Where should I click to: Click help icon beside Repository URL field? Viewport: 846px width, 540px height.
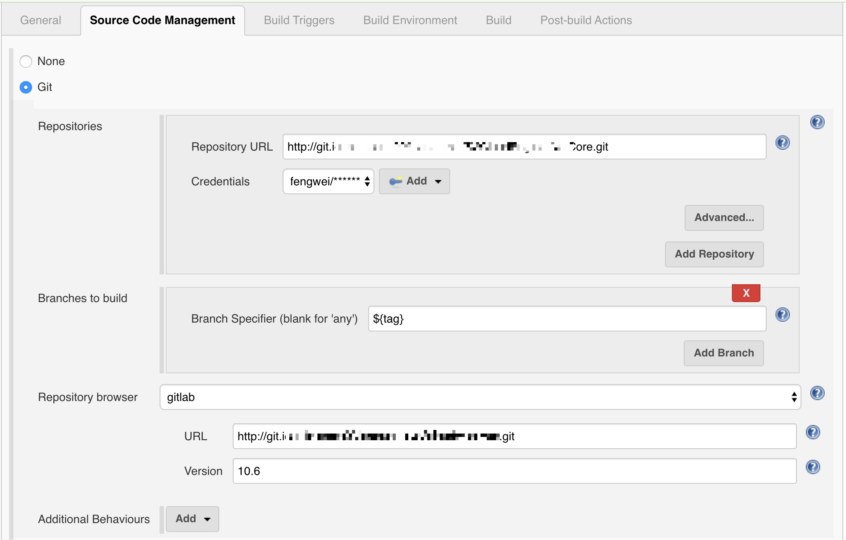(782, 143)
